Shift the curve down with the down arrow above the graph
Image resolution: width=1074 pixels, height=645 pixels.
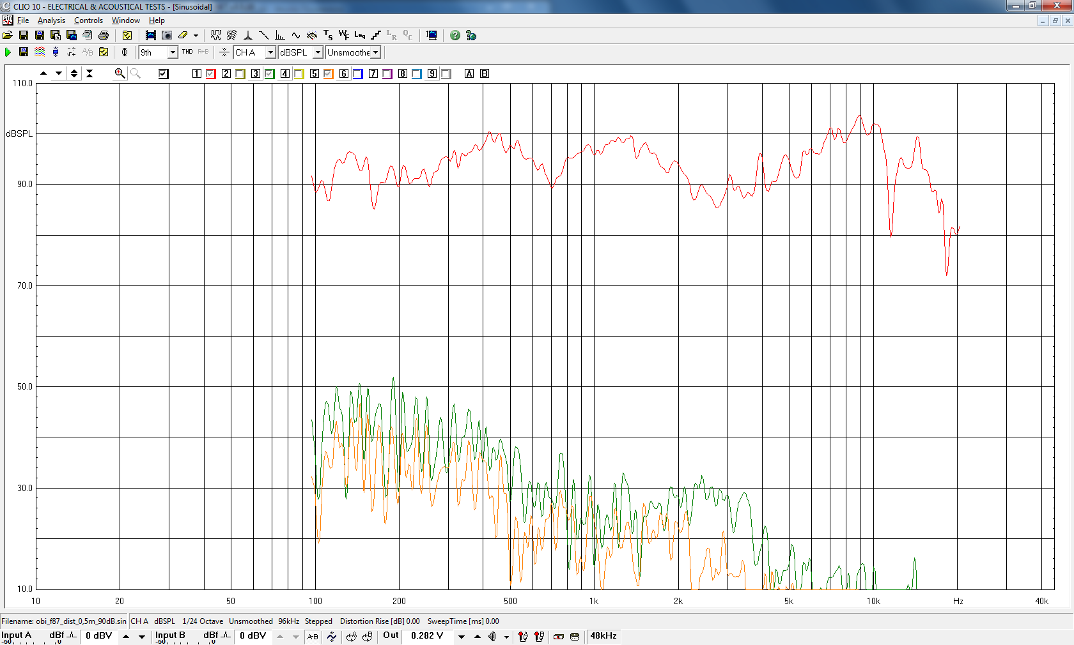point(59,73)
